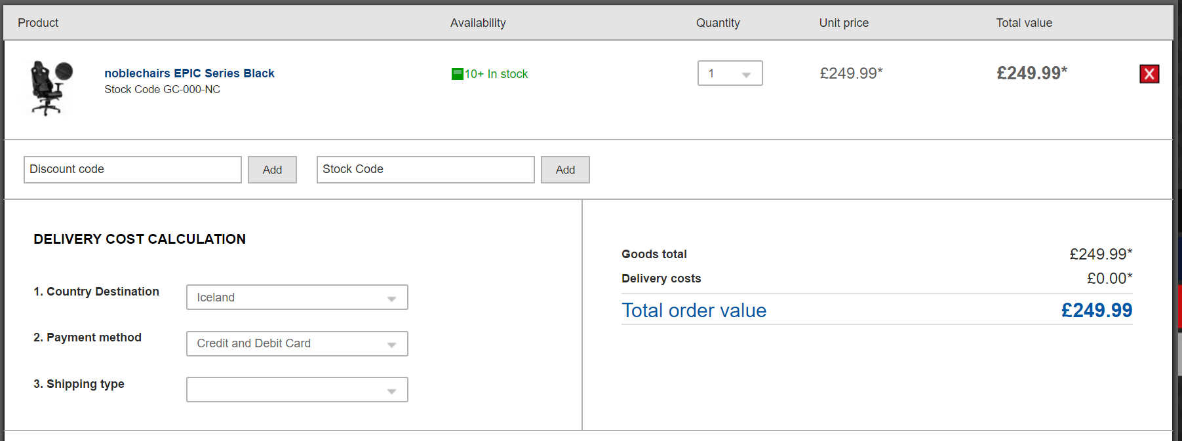Expand the empty Shipping type dropdown

(297, 390)
